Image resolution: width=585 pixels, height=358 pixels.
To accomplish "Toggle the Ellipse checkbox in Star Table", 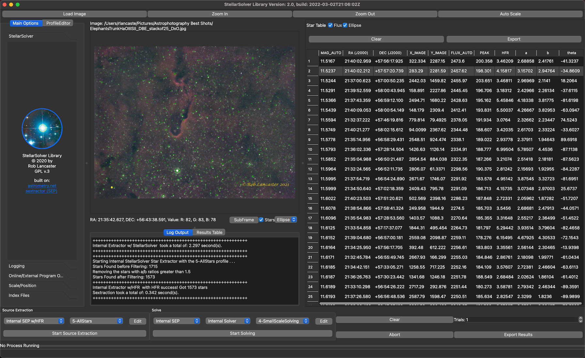I will (x=345, y=25).
